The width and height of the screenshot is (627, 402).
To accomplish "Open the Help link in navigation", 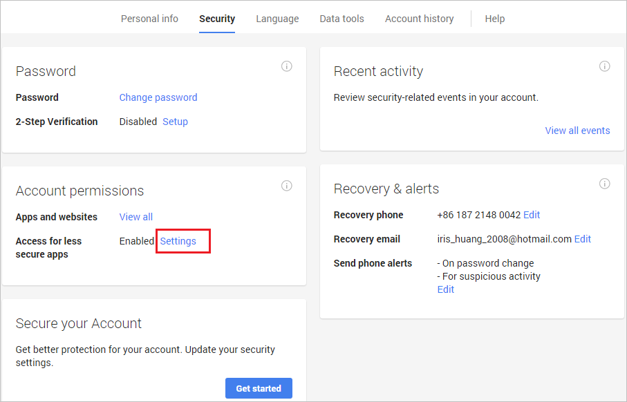I will tap(495, 19).
